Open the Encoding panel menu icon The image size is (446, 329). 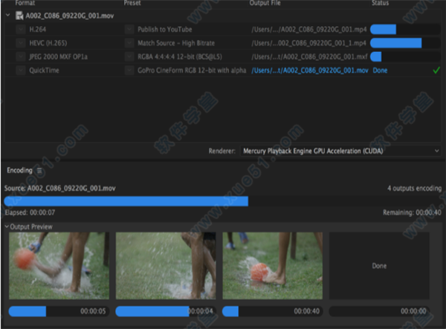coord(40,171)
